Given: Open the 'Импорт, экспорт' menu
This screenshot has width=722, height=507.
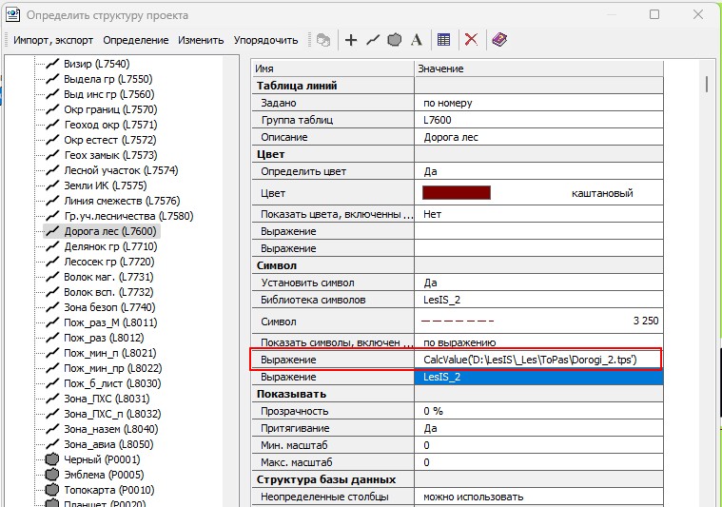Looking at the screenshot, I should 52,40.
